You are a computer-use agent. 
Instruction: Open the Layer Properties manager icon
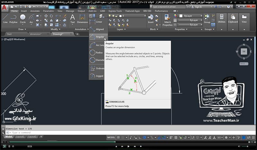click(x=102, y=16)
